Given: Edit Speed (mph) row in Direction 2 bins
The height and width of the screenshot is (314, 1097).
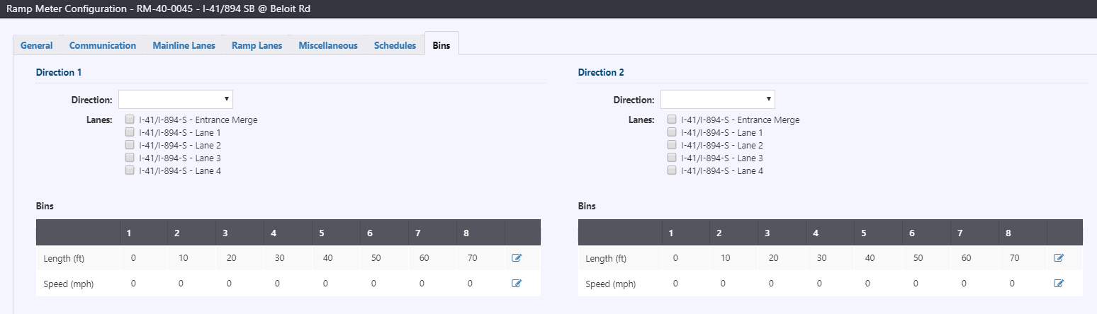Looking at the screenshot, I should 1059,284.
